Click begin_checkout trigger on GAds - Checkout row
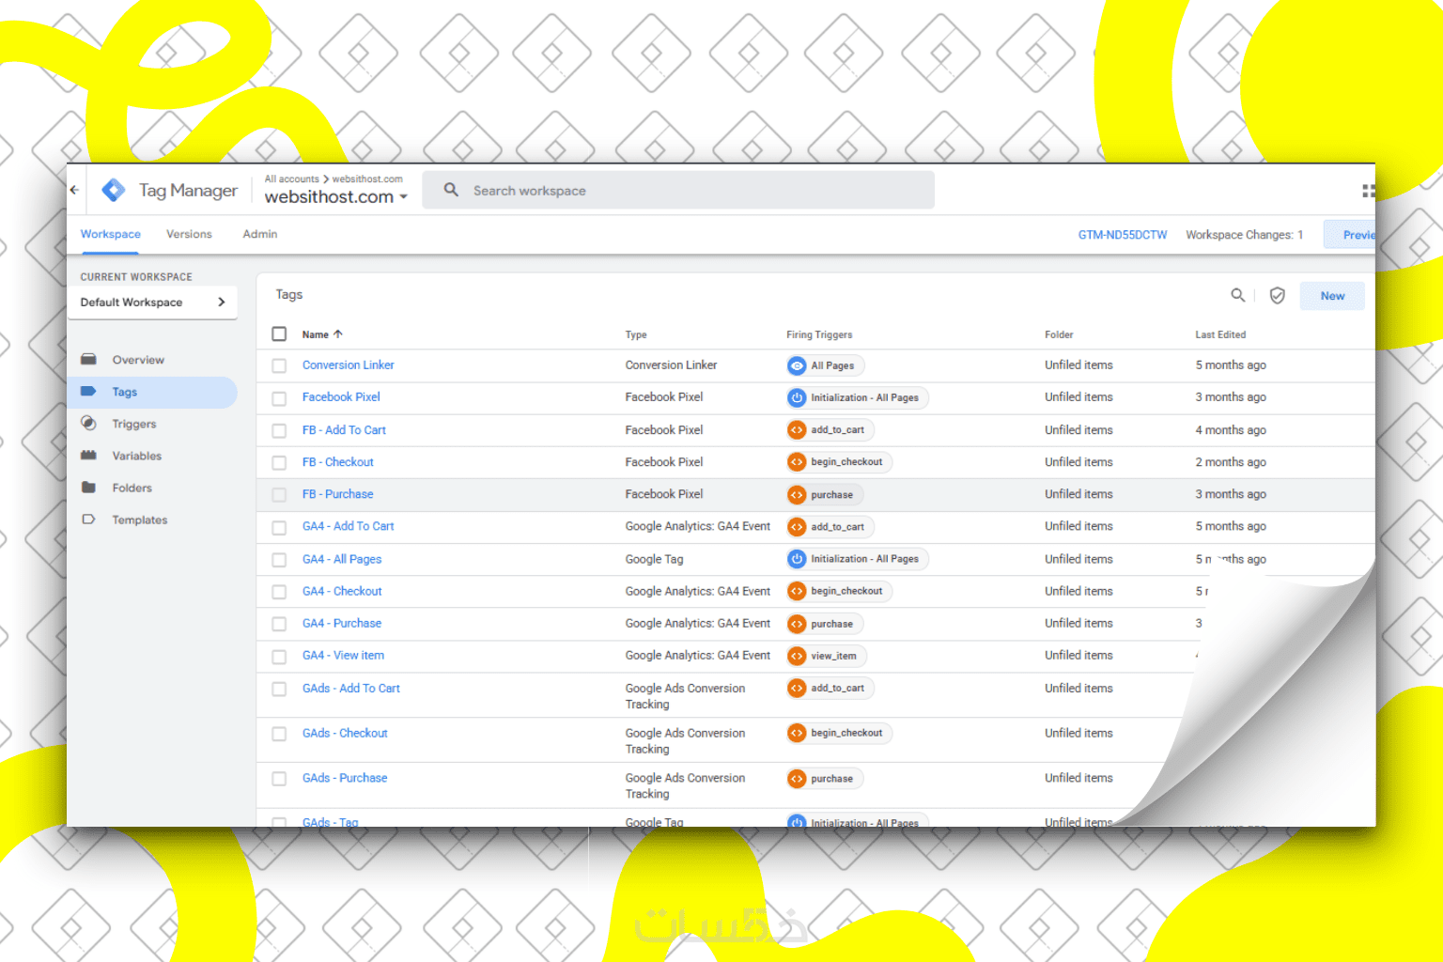This screenshot has width=1443, height=962. click(839, 733)
